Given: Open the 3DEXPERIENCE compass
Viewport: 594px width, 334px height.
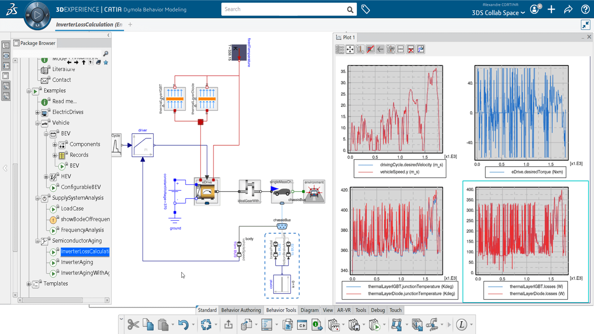Looking at the screenshot, I should tap(37, 15).
